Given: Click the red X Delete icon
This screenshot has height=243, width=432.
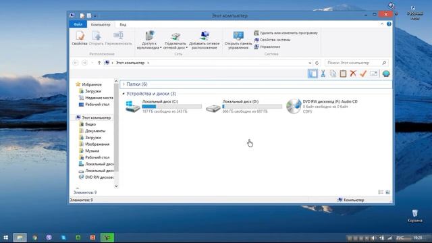Looking at the screenshot, I should pyautogui.click(x=353, y=74).
